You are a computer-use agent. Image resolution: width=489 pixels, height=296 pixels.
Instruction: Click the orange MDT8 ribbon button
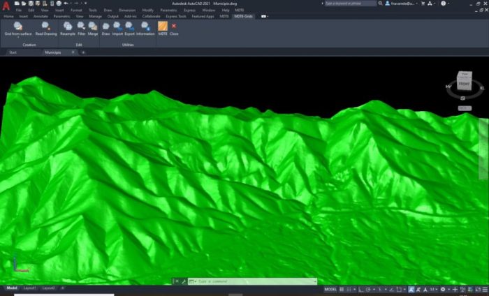tap(163, 29)
